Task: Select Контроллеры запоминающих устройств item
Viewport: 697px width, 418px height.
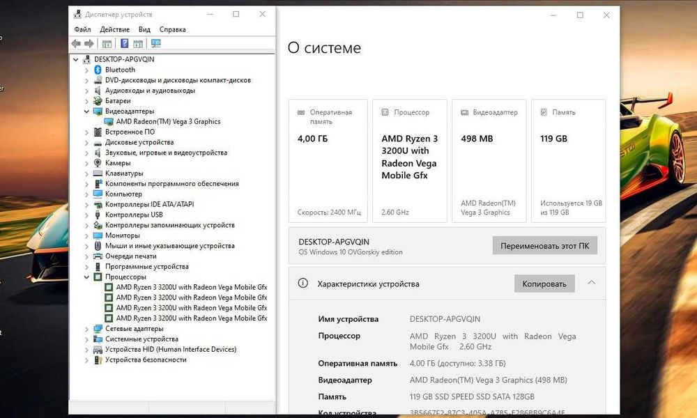Action: pos(170,225)
